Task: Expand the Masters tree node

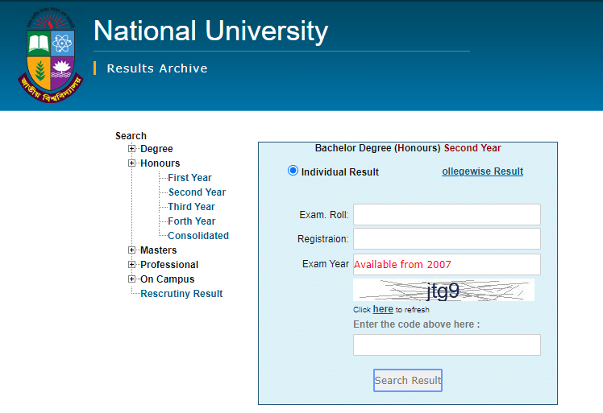Action: pos(132,250)
